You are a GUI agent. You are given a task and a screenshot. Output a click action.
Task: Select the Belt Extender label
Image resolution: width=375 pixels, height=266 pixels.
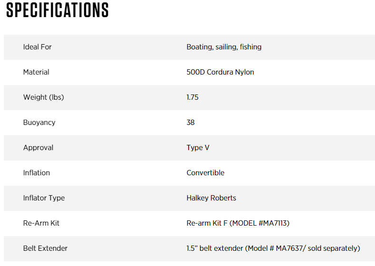click(45, 248)
